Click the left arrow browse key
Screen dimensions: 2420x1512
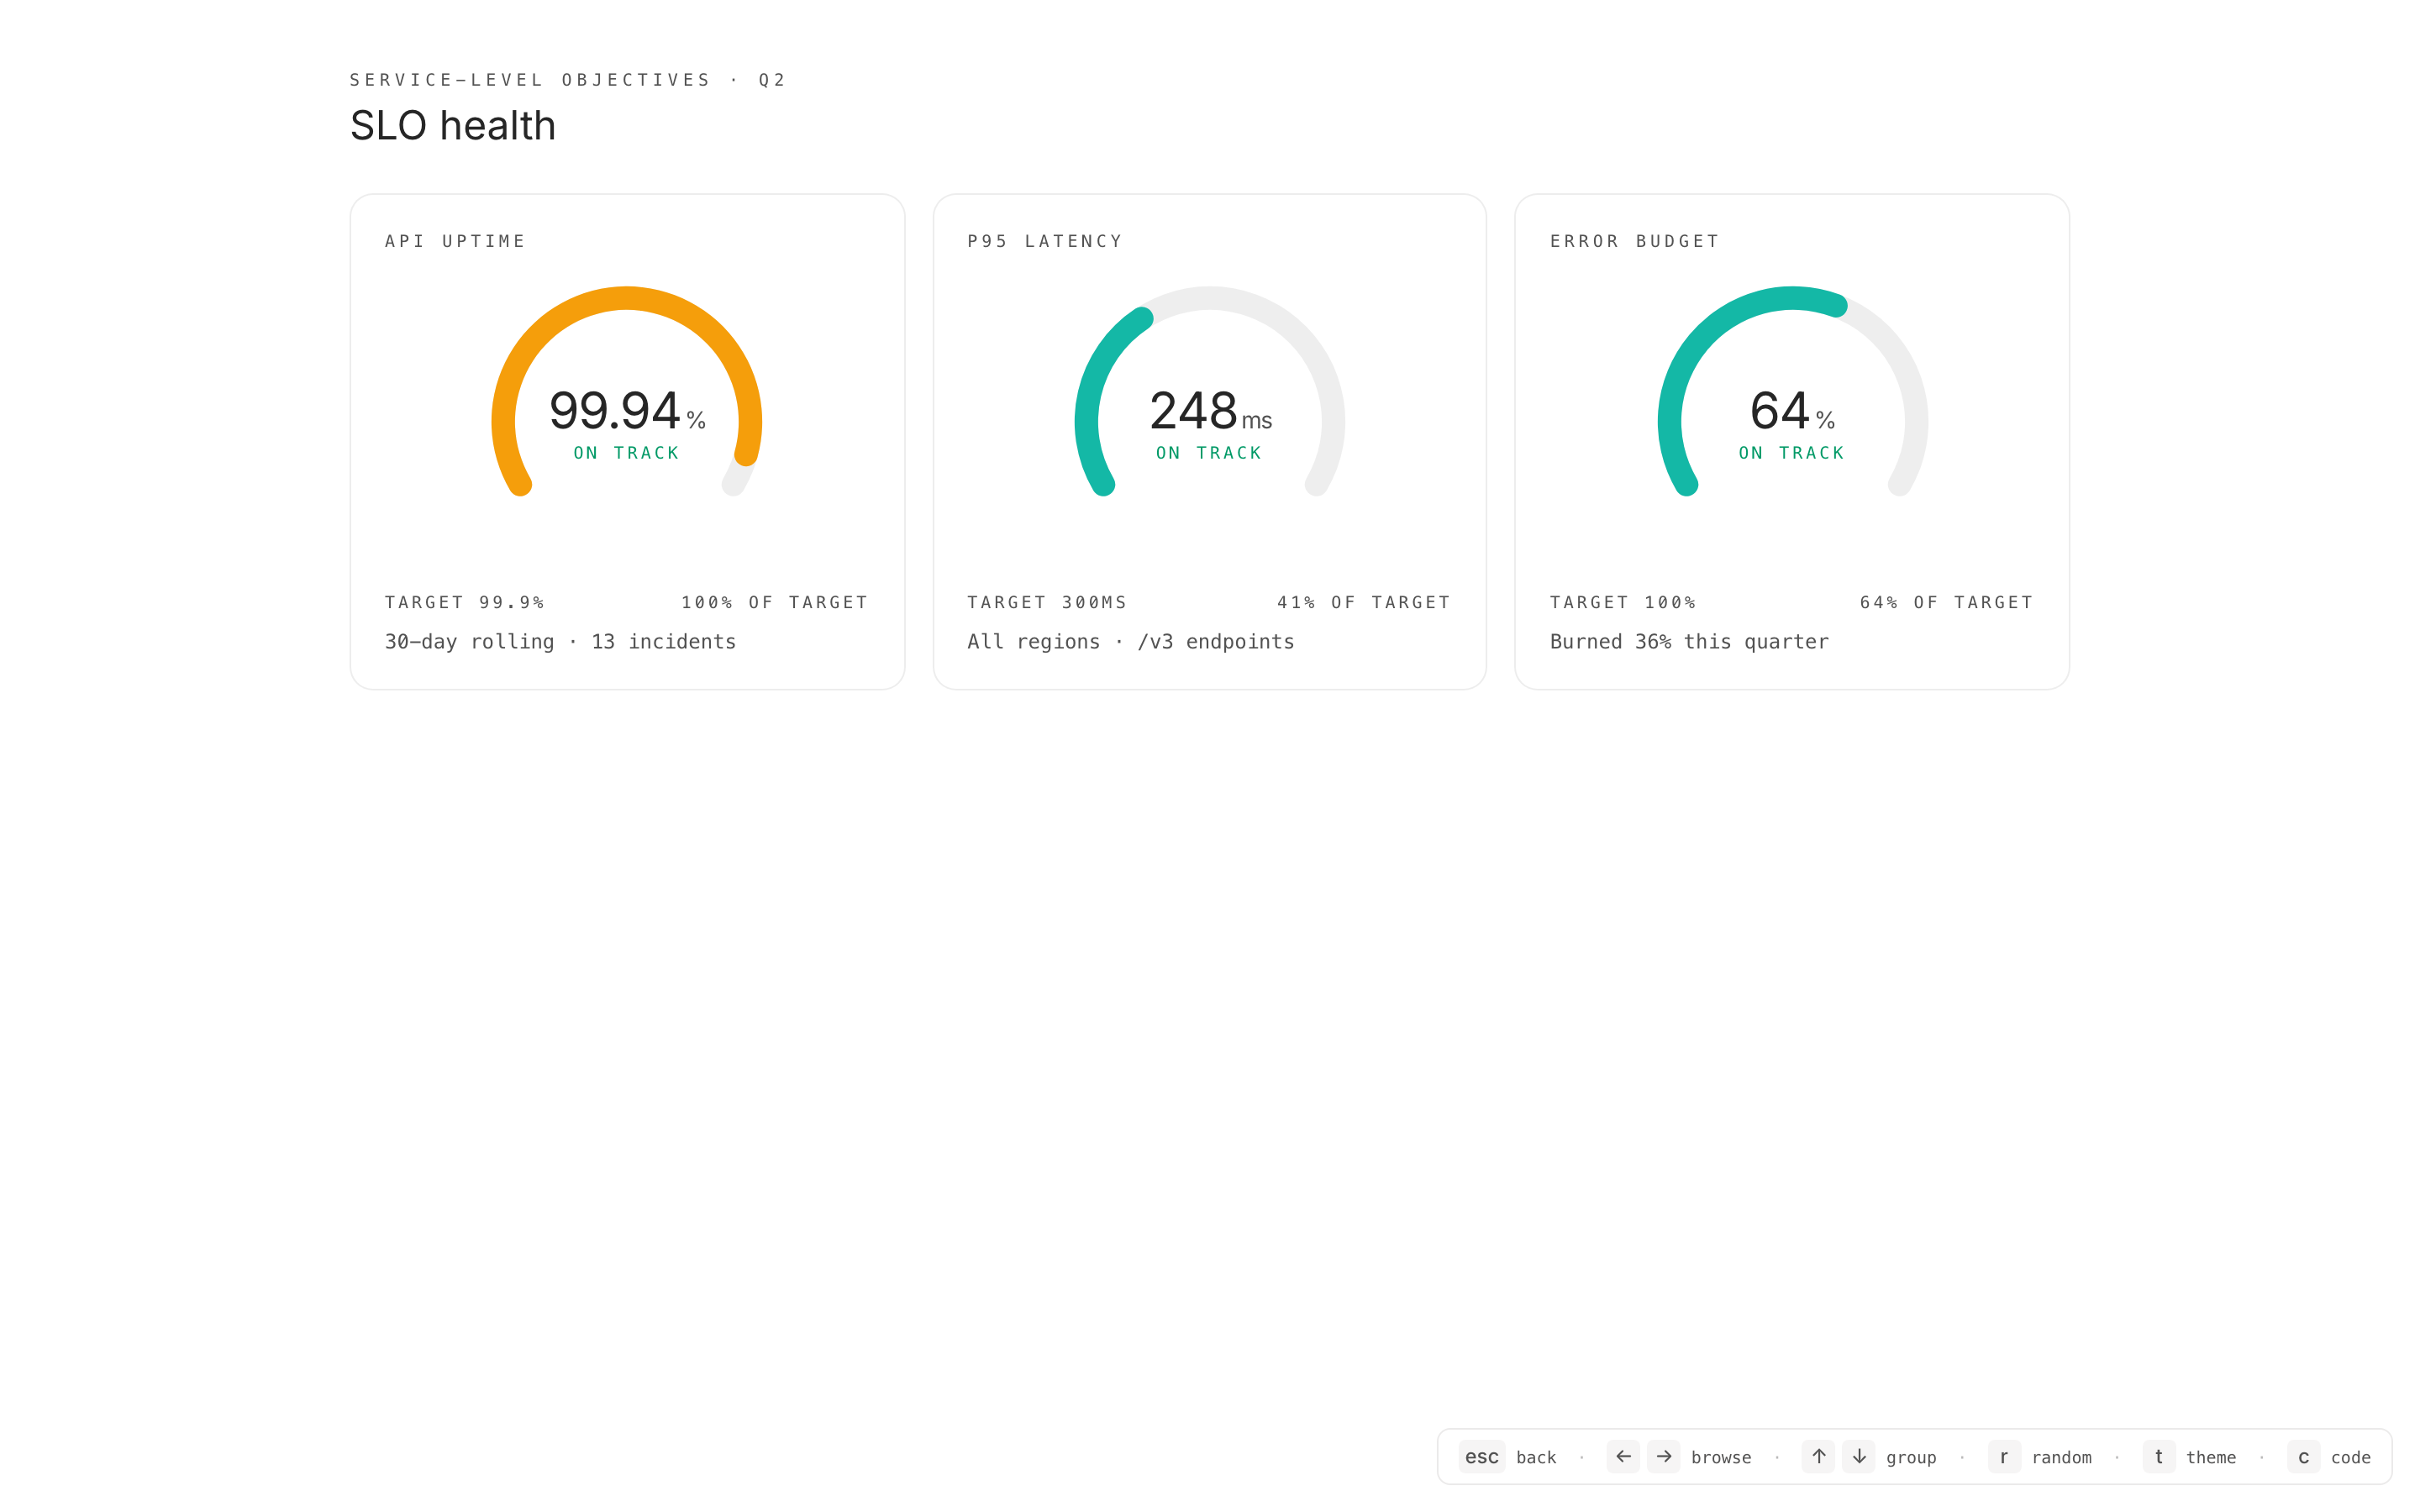(x=1623, y=1457)
